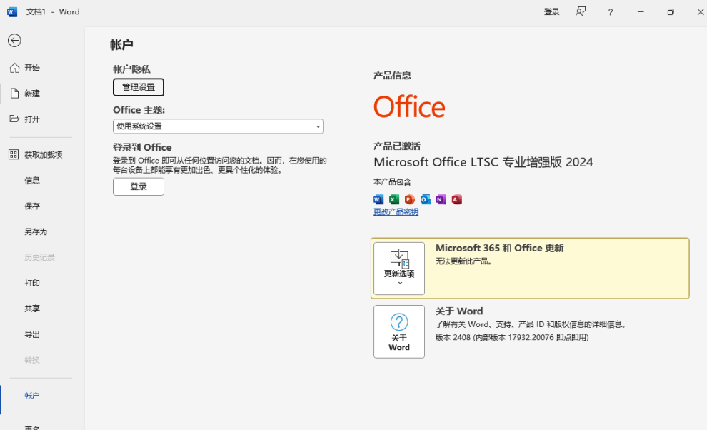The width and height of the screenshot is (707, 430).
Task: Click the 'Microsoft 365 和 Office 更新' heading
Action: click(x=500, y=248)
